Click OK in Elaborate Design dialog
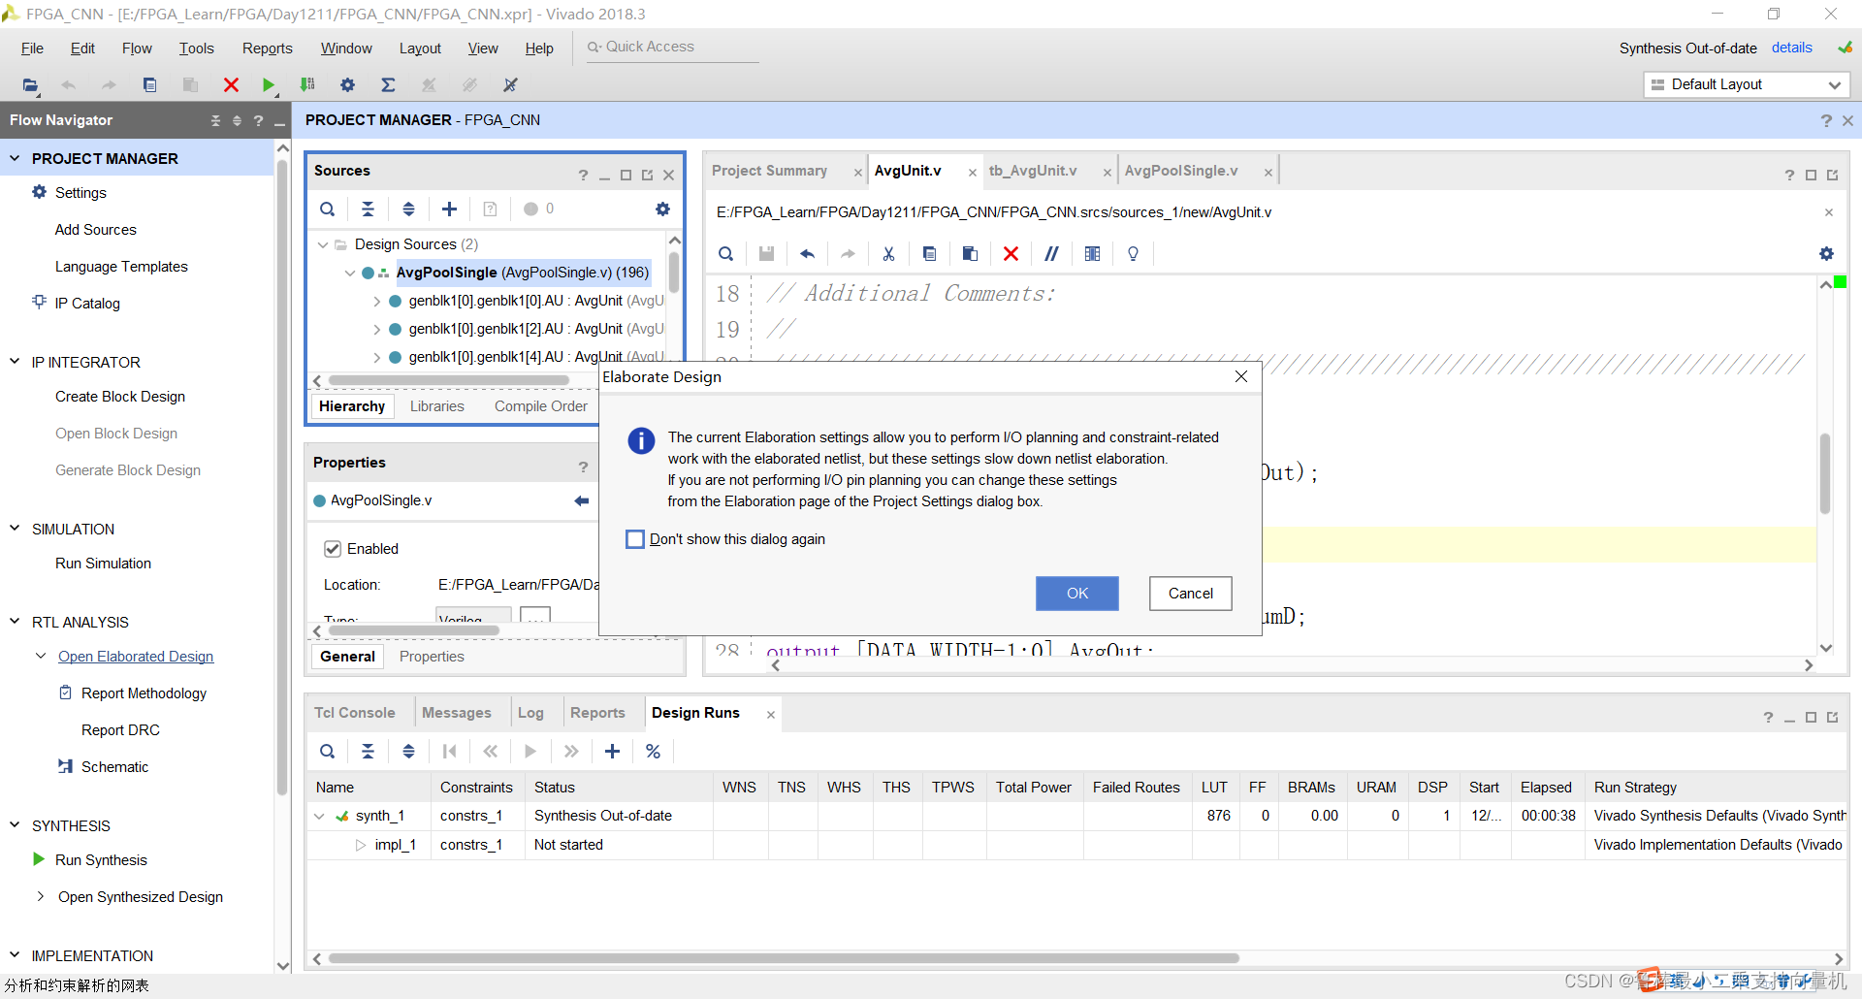 pyautogui.click(x=1076, y=594)
